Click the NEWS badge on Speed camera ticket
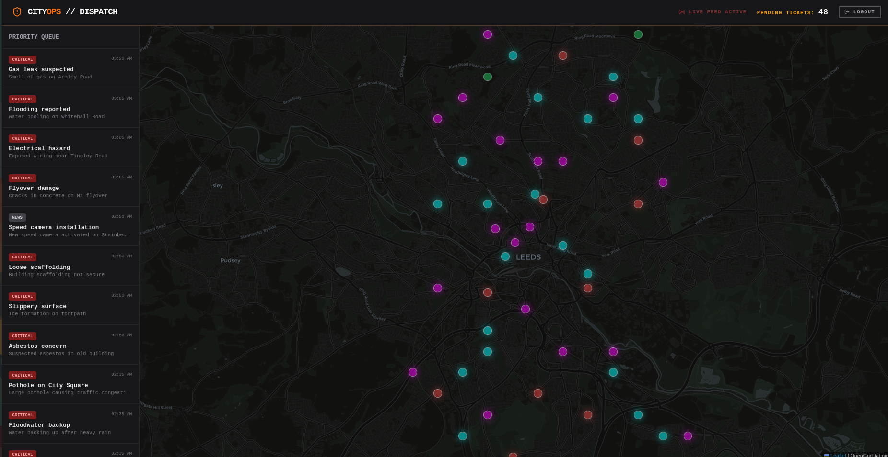 coord(17,217)
